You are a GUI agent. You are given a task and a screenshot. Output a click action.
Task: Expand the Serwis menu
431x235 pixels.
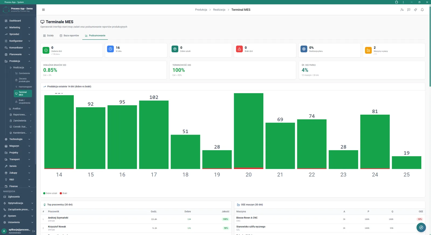point(18,166)
